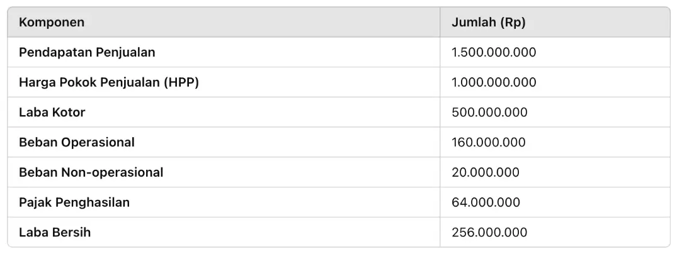Select the 256.000.000 amount
Viewport: 677px width, 254px height.
tap(489, 233)
